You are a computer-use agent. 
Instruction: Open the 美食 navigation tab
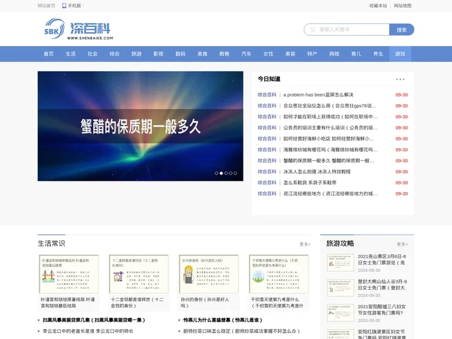point(202,54)
